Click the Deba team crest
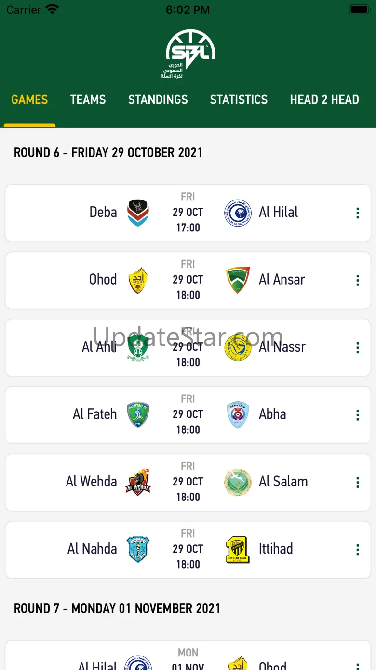The height and width of the screenshot is (670, 376). [138, 213]
